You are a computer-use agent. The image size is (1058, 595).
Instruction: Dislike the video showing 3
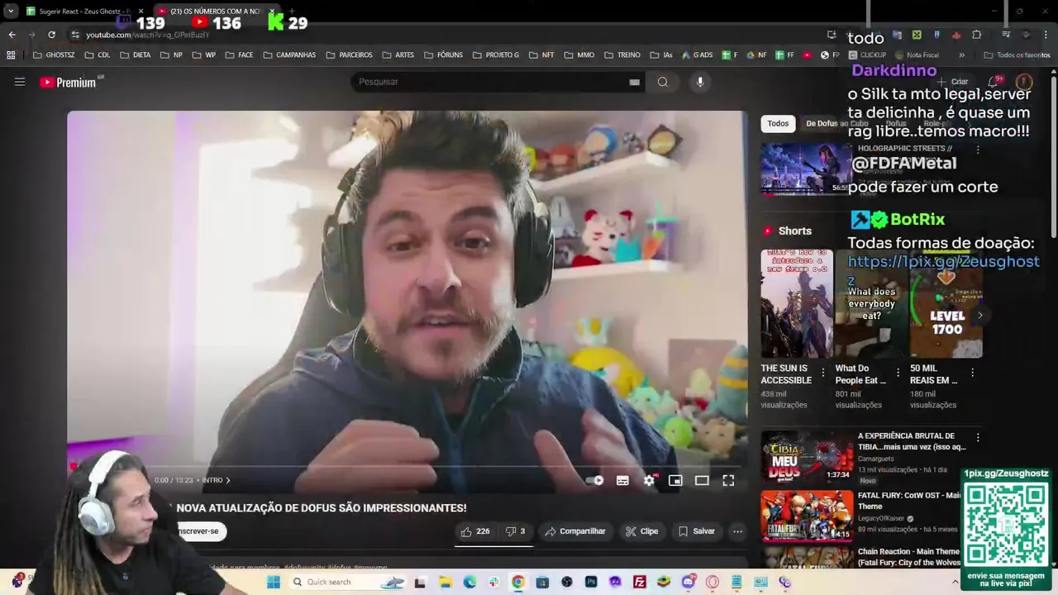click(x=516, y=531)
